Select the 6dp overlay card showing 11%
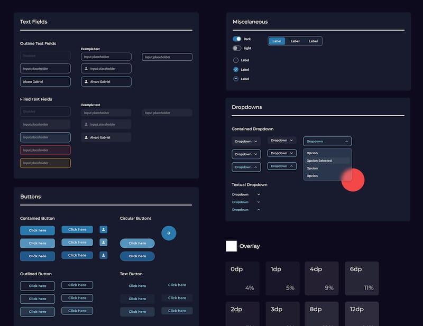423x326 pixels. [362, 278]
